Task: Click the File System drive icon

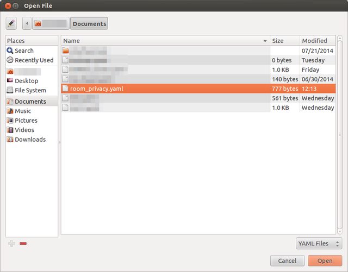Action: click(x=10, y=90)
